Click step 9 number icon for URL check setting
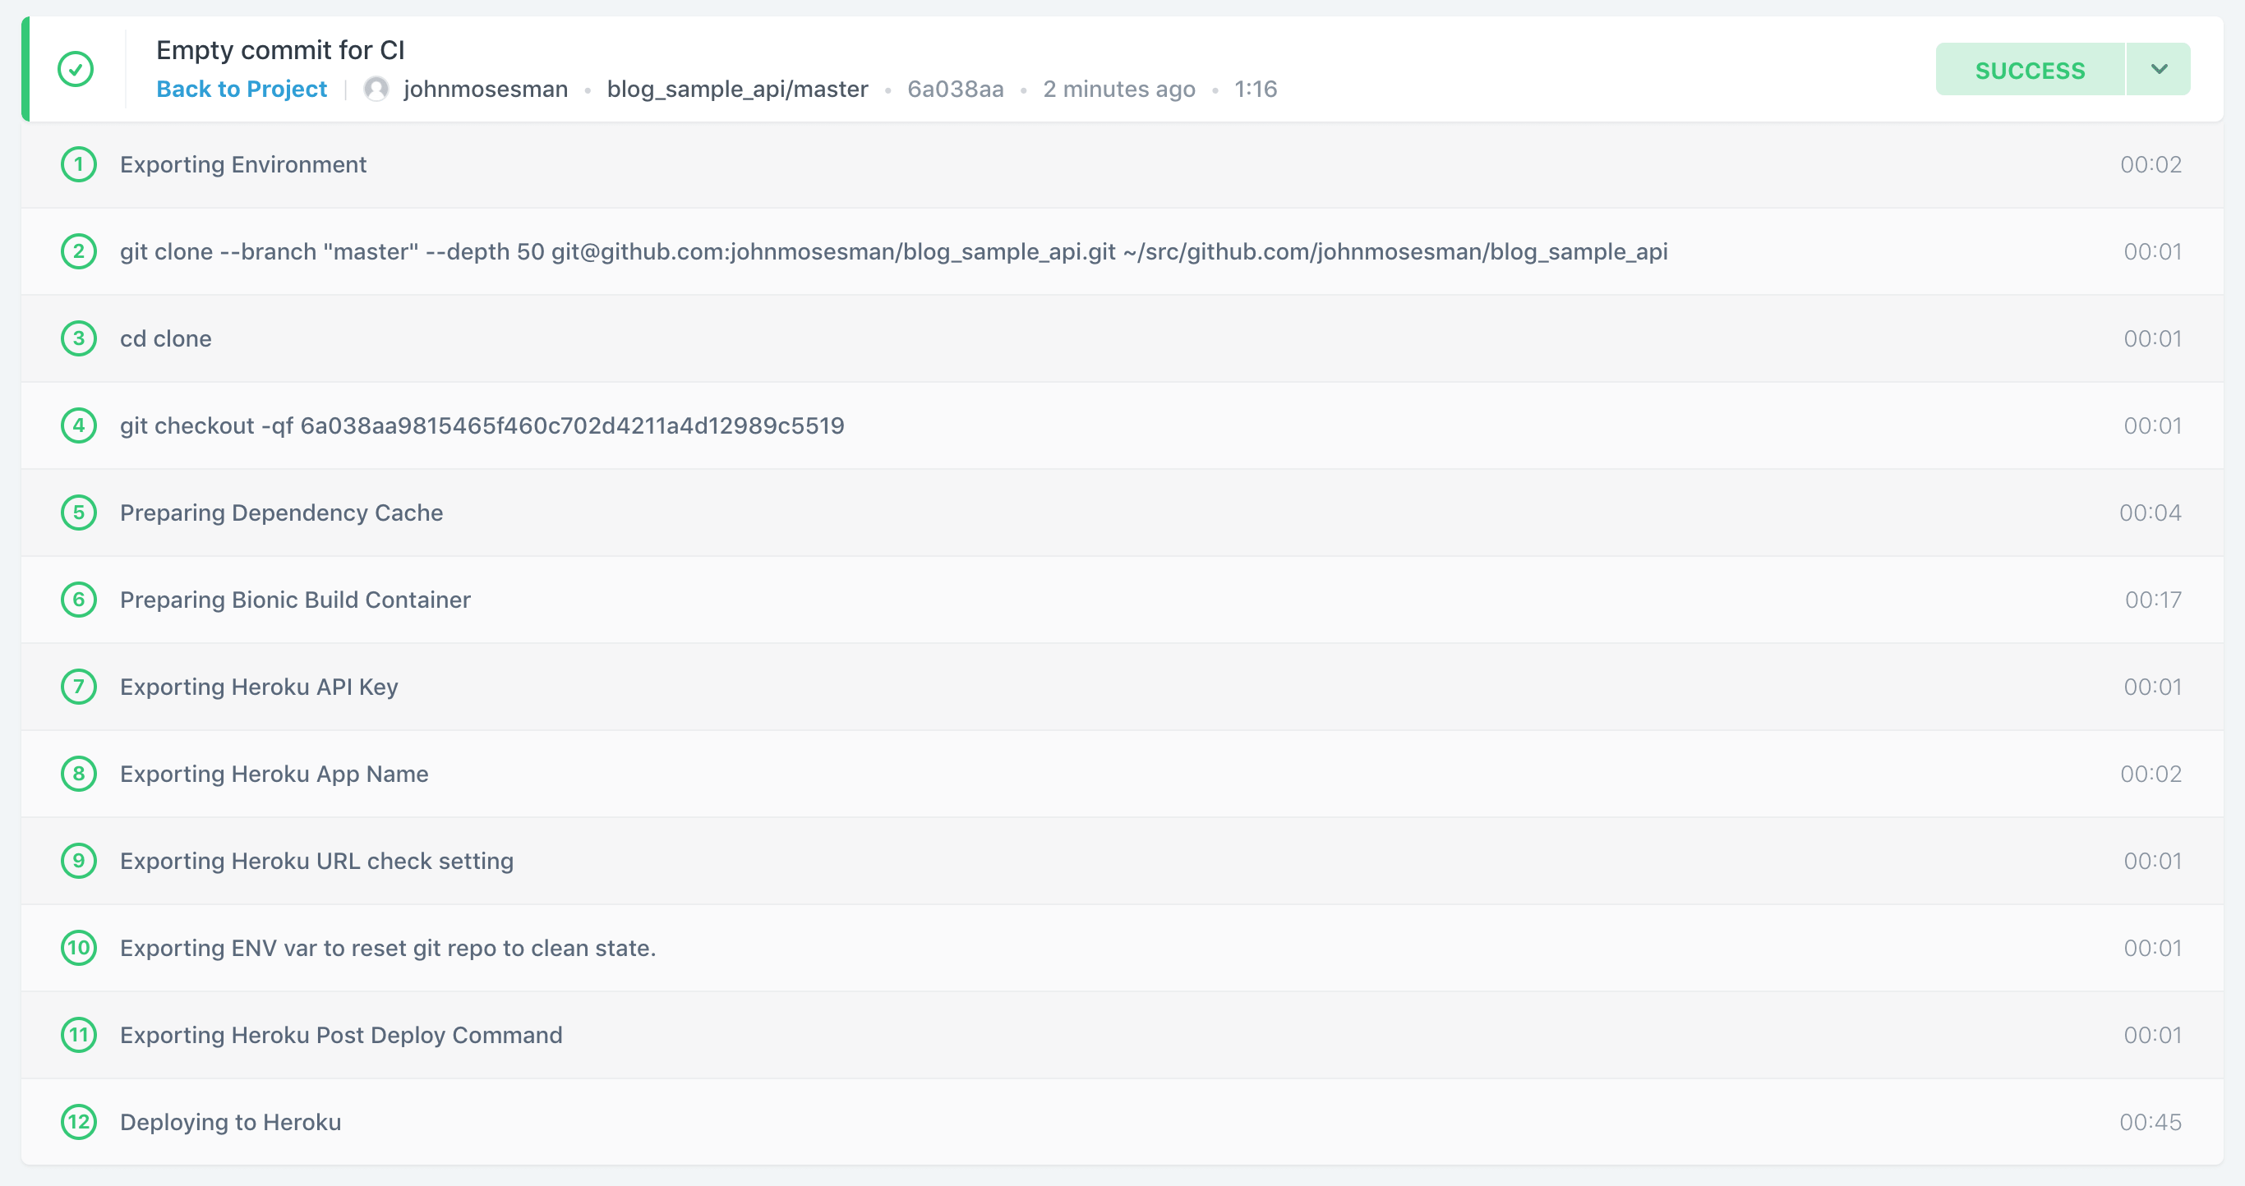The height and width of the screenshot is (1186, 2245). pyautogui.click(x=78, y=862)
